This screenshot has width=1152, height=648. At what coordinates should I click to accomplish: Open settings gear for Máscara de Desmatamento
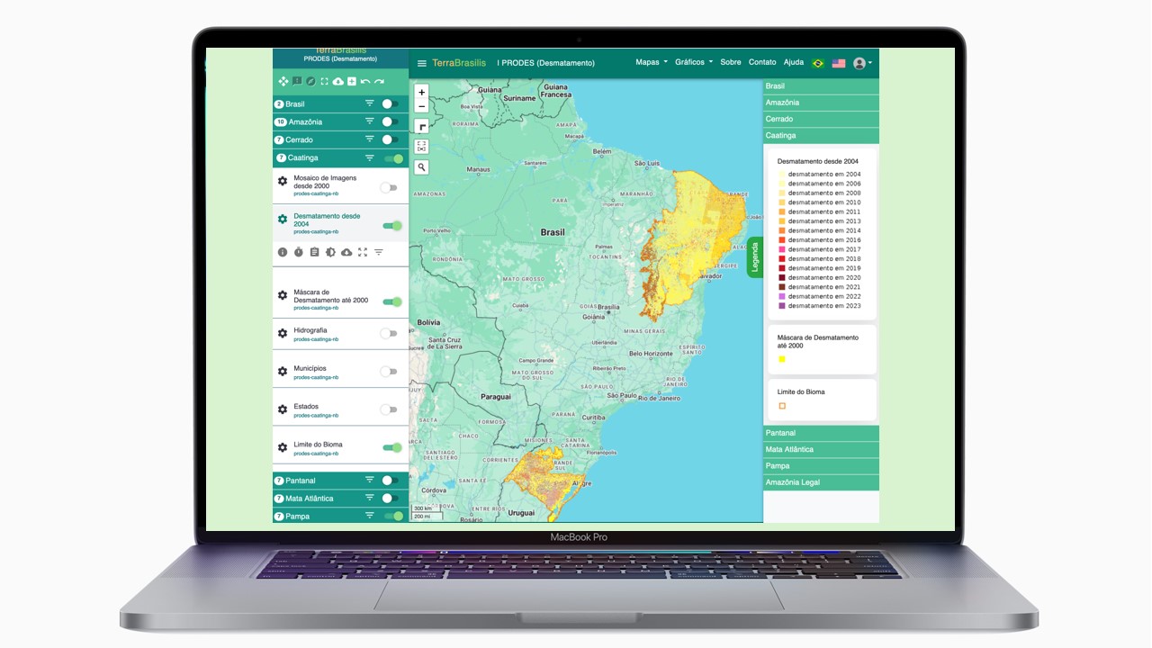[x=283, y=295]
